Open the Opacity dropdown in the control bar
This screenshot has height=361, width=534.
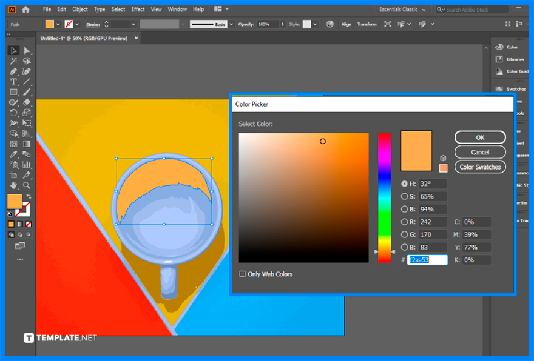tap(283, 24)
